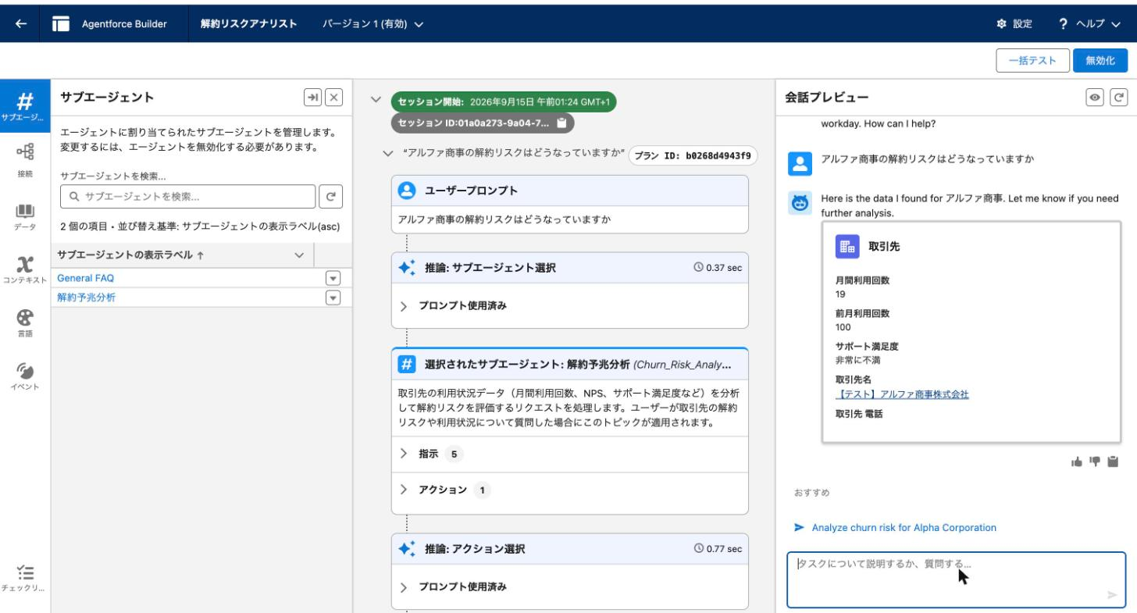This screenshot has height=613, width=1137.
Task: Open the row menu for 解約予兆分析
Action: tap(333, 297)
